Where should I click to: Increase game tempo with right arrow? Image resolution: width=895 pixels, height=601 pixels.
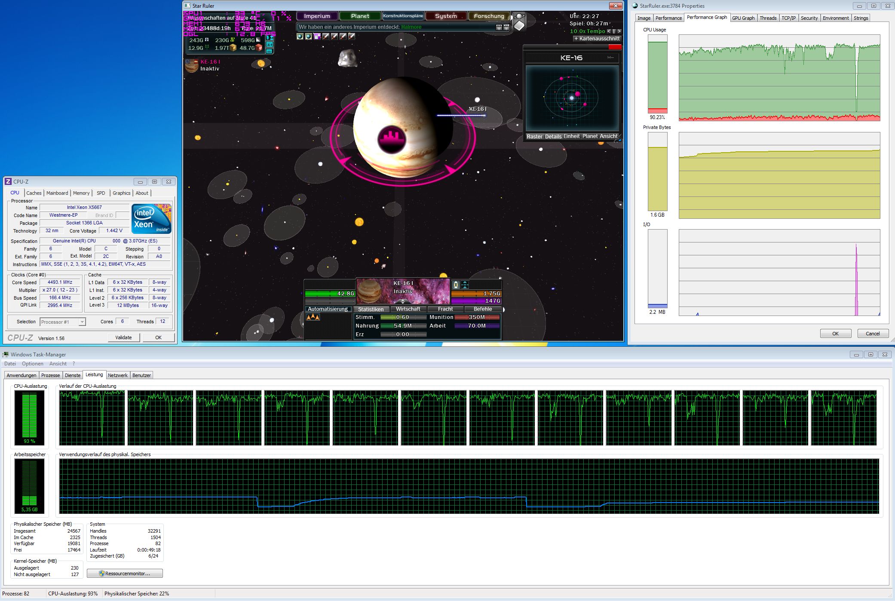click(619, 31)
